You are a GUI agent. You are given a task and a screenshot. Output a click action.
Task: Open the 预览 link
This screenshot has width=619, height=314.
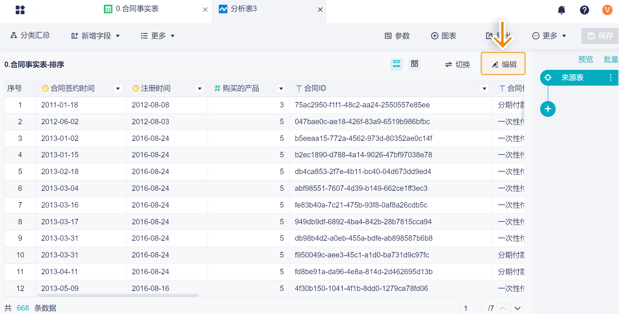(x=585, y=59)
